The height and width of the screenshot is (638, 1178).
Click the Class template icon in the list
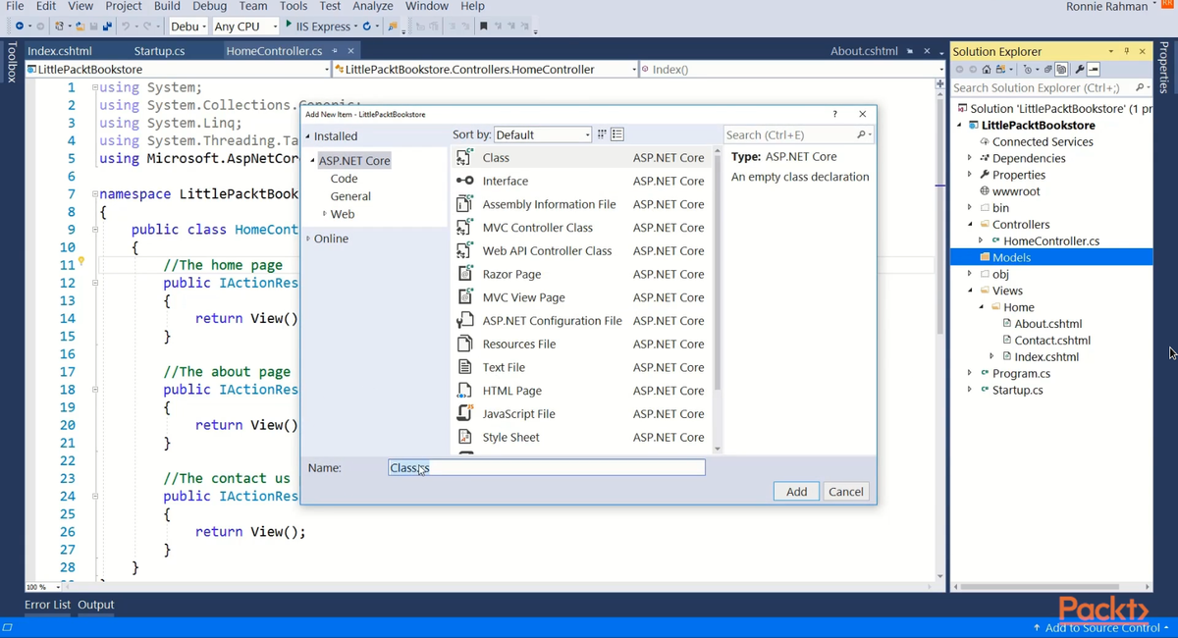pyautogui.click(x=465, y=157)
